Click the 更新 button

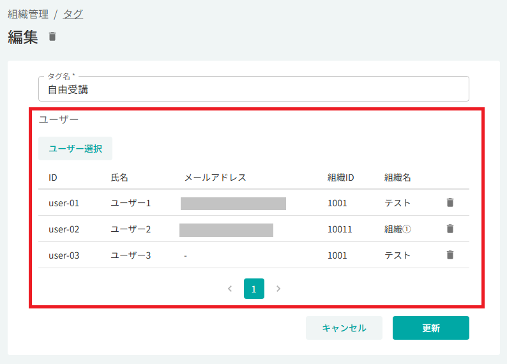tap(430, 328)
